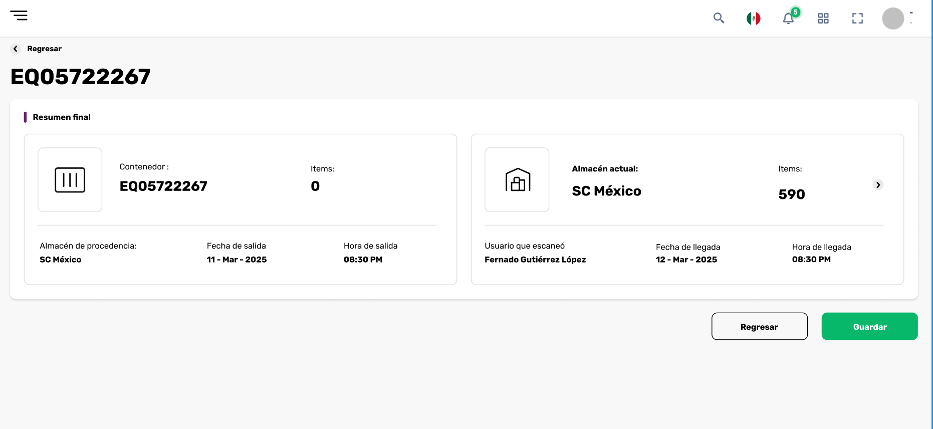The image size is (933, 429).
Task: Click the Resumen final section heading
Action: pyautogui.click(x=62, y=117)
